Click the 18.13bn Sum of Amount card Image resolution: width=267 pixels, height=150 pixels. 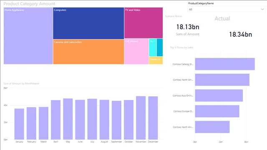coord(188,30)
